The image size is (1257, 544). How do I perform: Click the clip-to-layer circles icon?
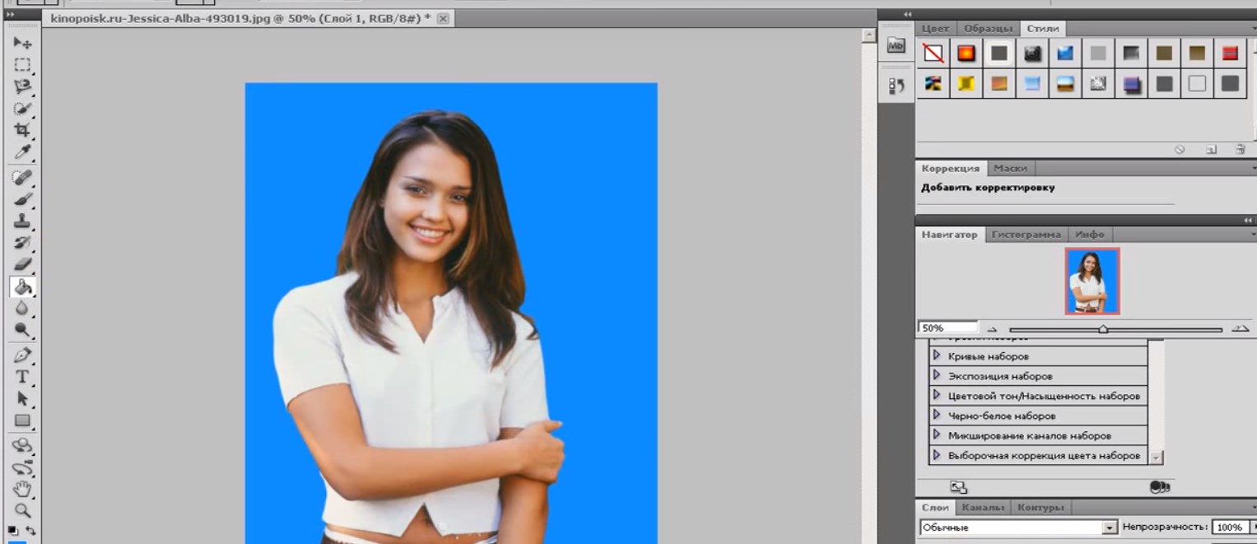pos(1159,487)
